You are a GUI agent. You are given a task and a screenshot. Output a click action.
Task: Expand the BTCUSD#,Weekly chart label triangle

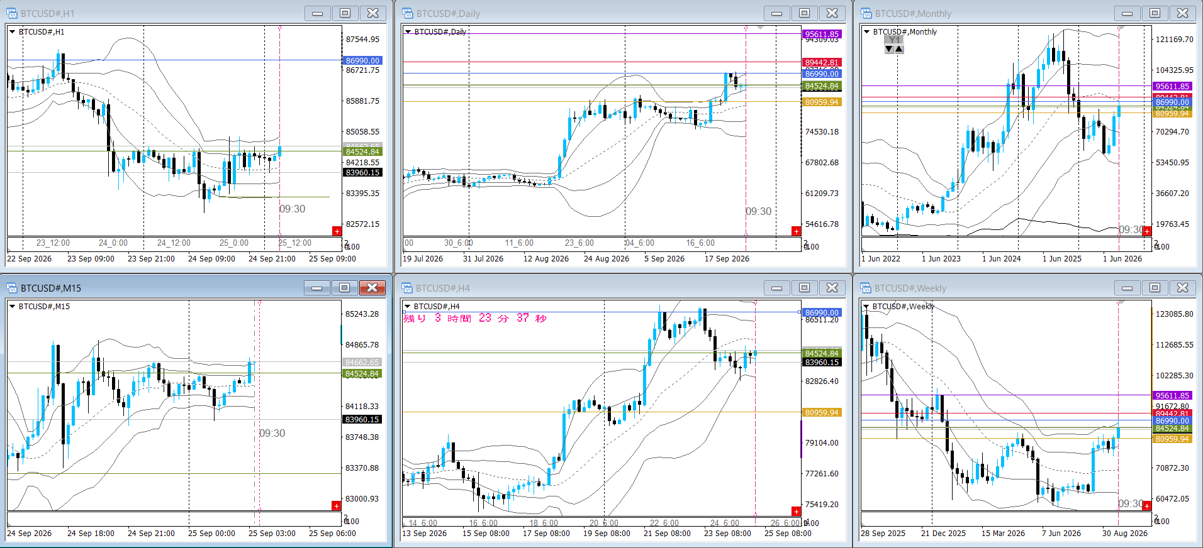[866, 307]
